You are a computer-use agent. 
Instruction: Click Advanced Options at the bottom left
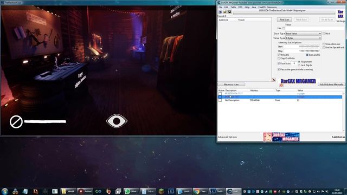tap(227, 137)
